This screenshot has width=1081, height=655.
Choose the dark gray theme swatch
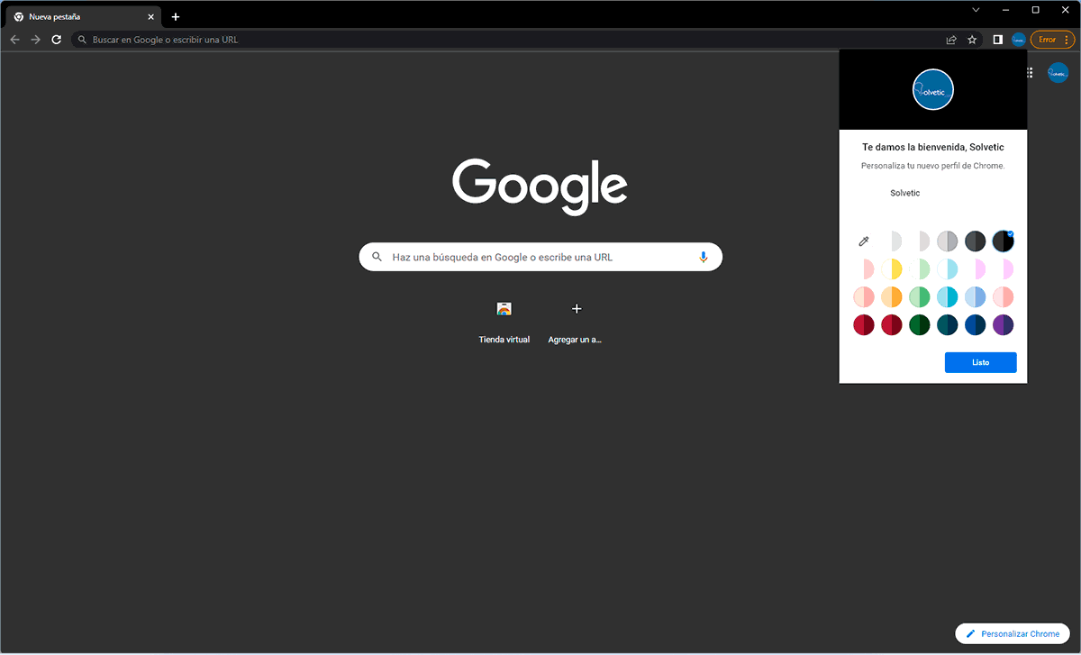point(976,241)
